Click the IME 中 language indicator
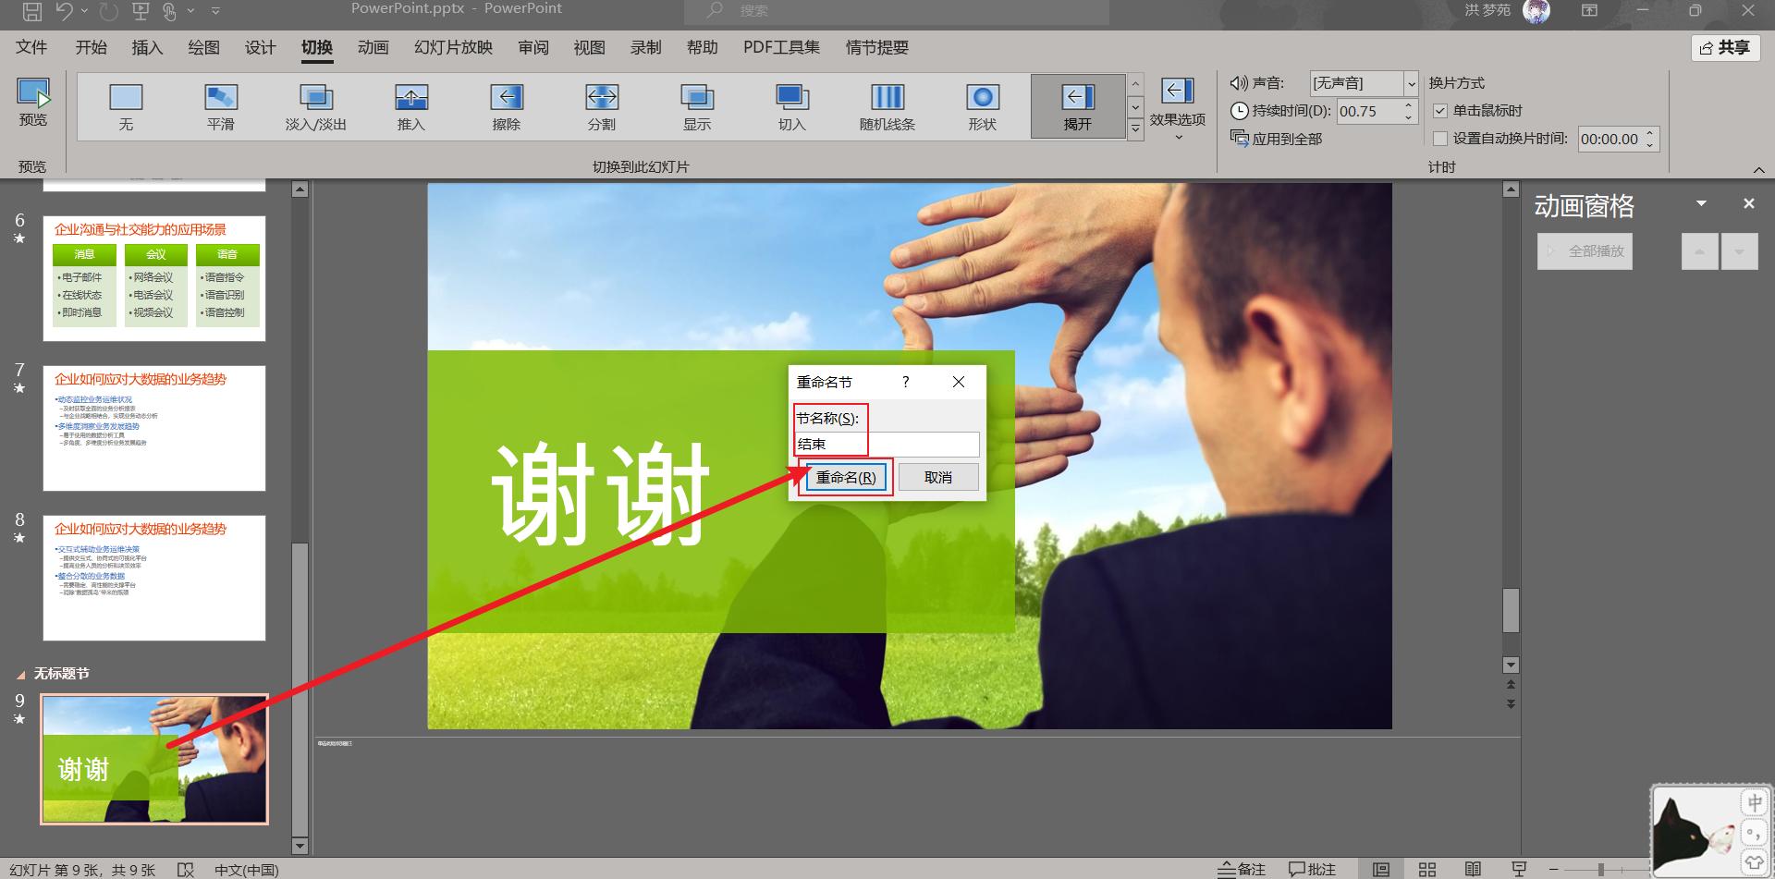The width and height of the screenshot is (1775, 879). 1754,802
